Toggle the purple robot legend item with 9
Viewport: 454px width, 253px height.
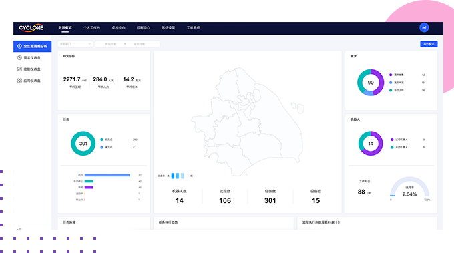coord(407,140)
